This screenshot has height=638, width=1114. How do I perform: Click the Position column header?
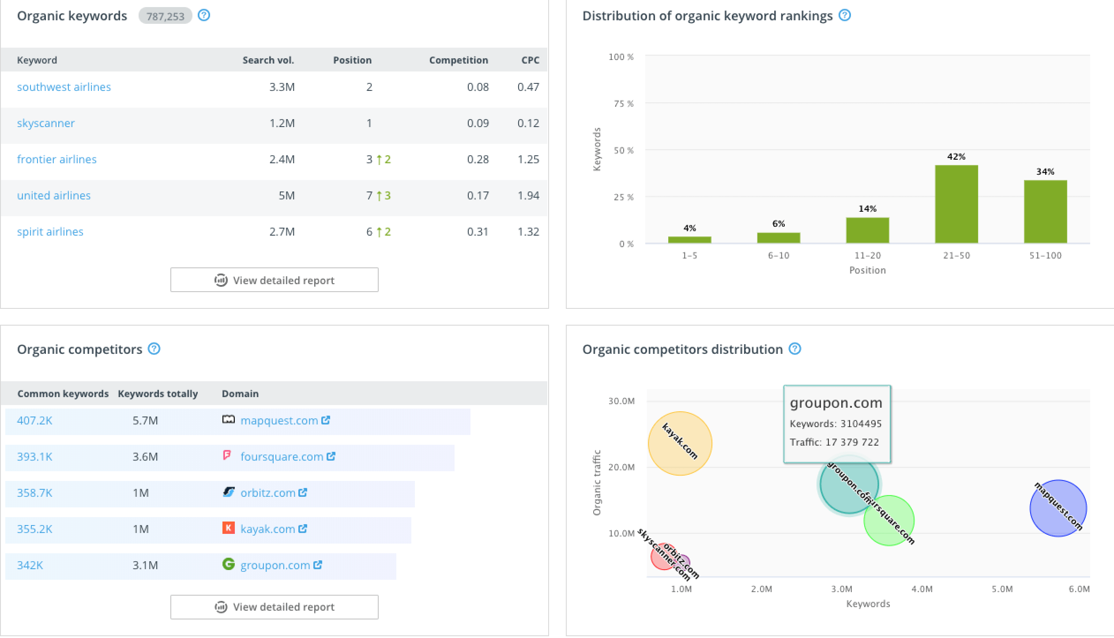(x=352, y=60)
